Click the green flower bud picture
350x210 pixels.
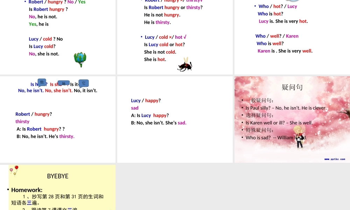(80, 59)
